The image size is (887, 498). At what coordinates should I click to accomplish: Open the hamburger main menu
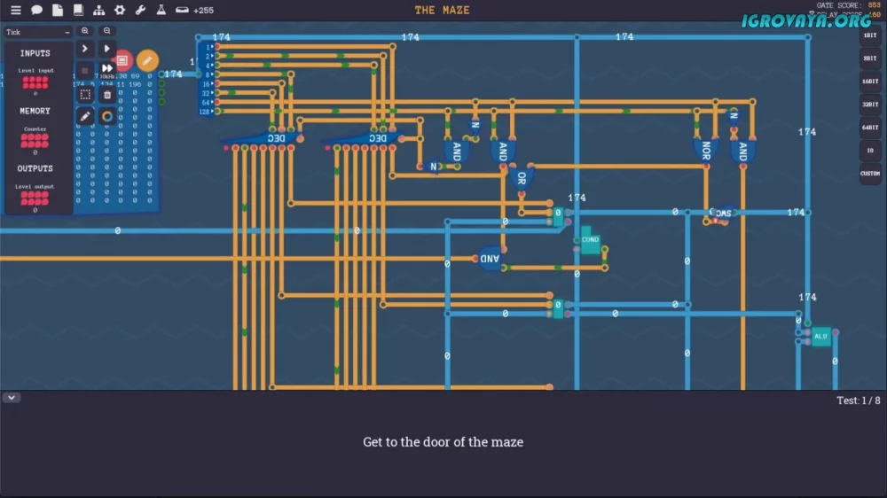click(x=16, y=10)
